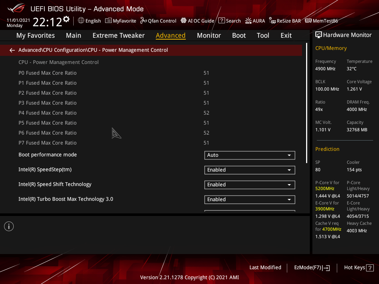Click the 11/01/2021 date

tap(19, 20)
